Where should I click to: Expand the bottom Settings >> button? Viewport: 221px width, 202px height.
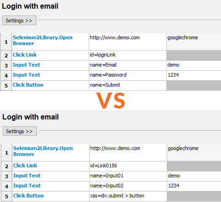[20, 131]
